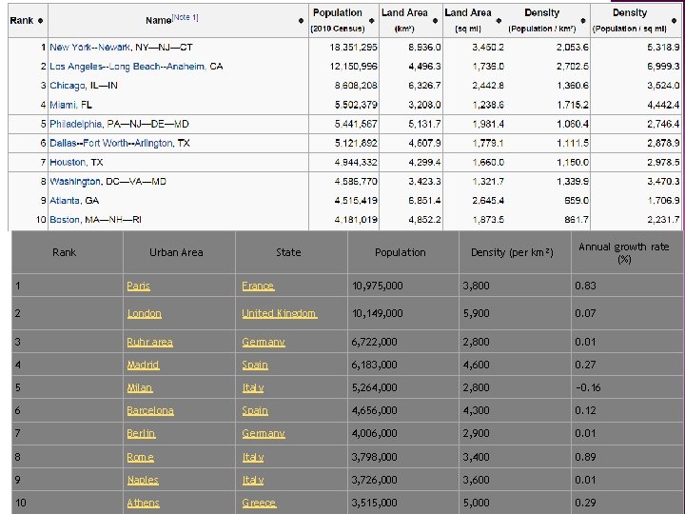This screenshot has height=514, width=685.
Task: Sort the US table by Rank column
Action: click(40, 21)
